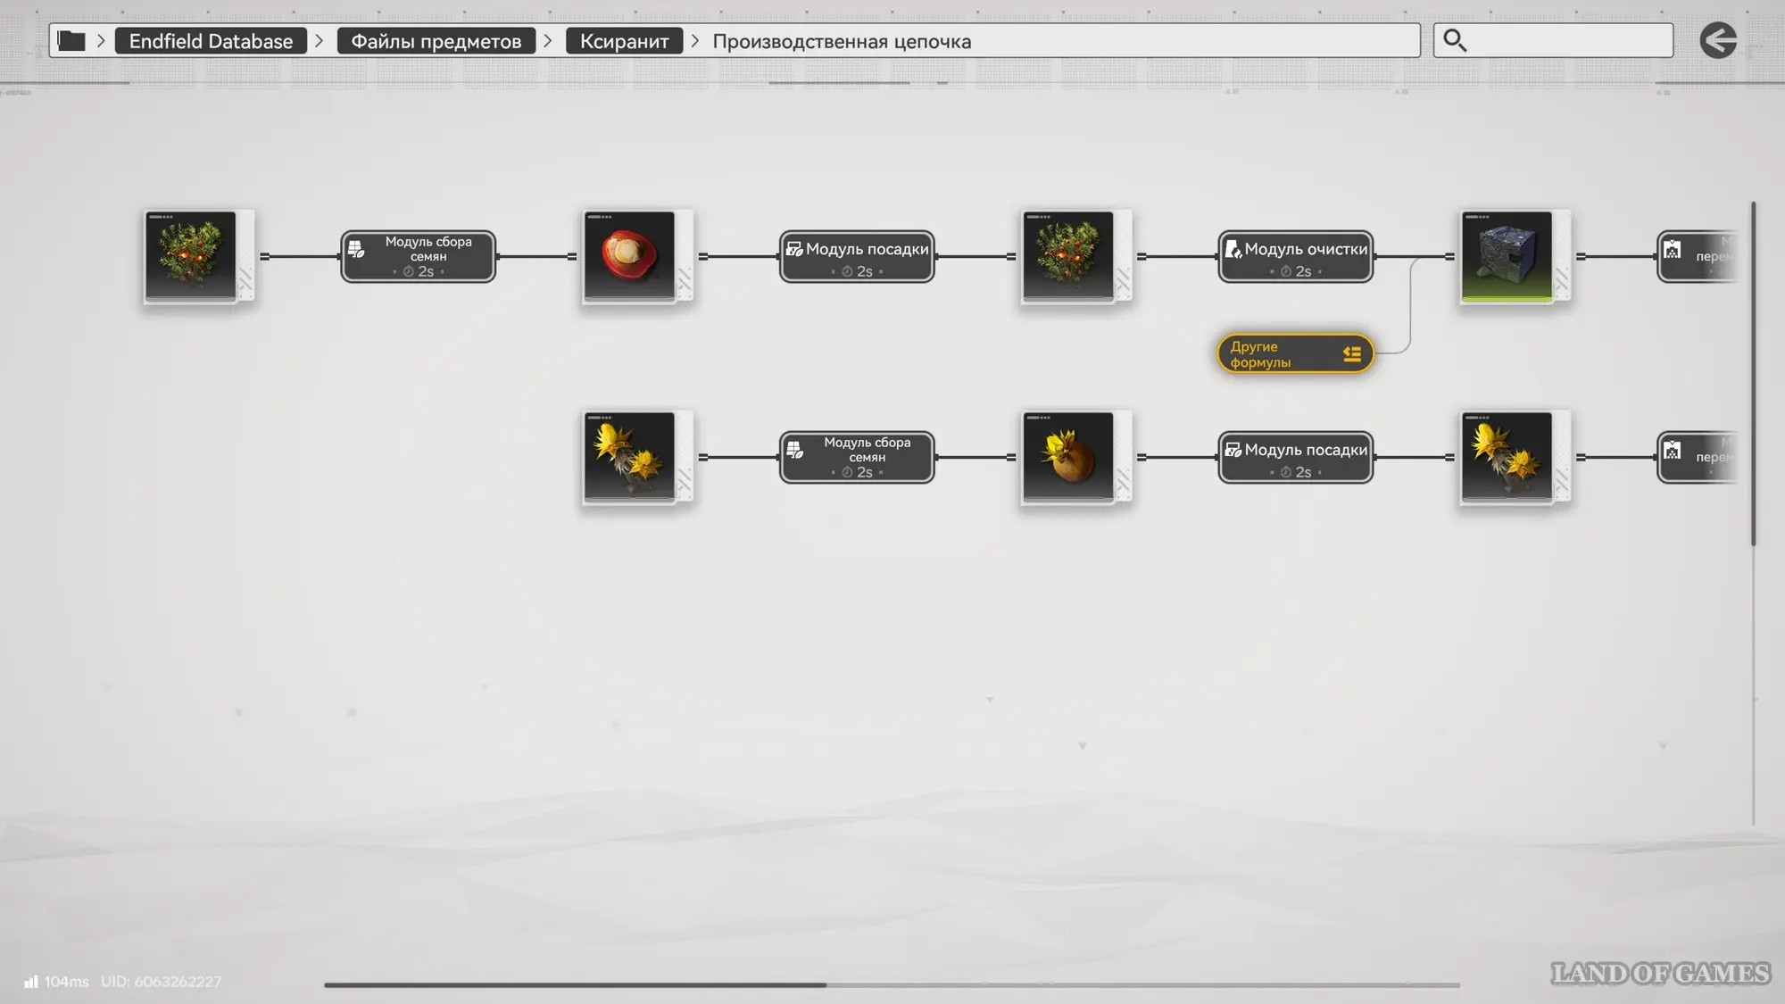Go to Файлы предметов breadcrumb
The width and height of the screenshot is (1785, 1004).
point(436,41)
